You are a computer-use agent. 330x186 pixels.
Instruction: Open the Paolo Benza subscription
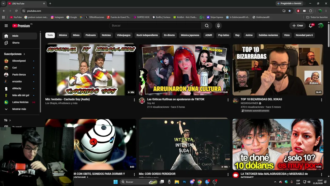(x=20, y=75)
